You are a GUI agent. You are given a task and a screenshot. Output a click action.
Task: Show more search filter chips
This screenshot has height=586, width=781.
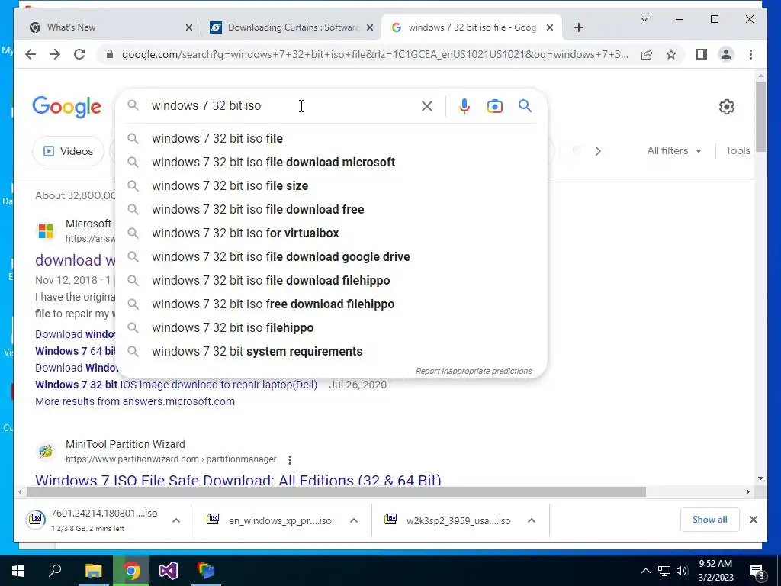[598, 151]
